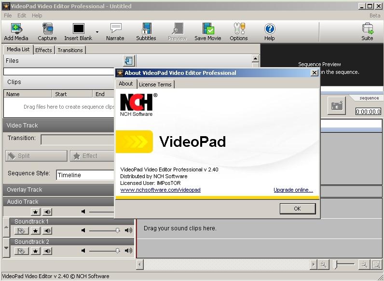The image size is (384, 281).
Task: Open the Options wrench icon
Action: pyautogui.click(x=239, y=28)
